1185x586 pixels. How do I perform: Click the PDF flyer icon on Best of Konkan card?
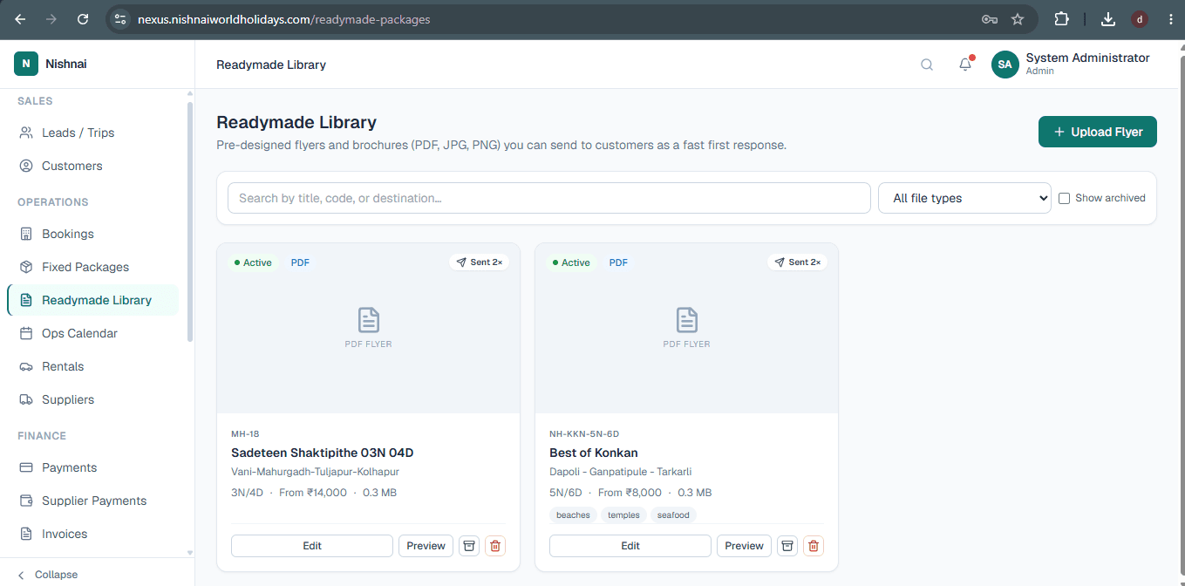pyautogui.click(x=687, y=320)
